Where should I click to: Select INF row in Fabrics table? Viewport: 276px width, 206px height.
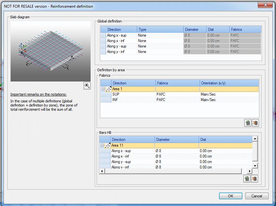(x=180, y=100)
